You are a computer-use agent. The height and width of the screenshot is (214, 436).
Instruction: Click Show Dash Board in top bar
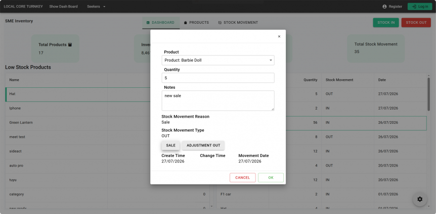63,7
